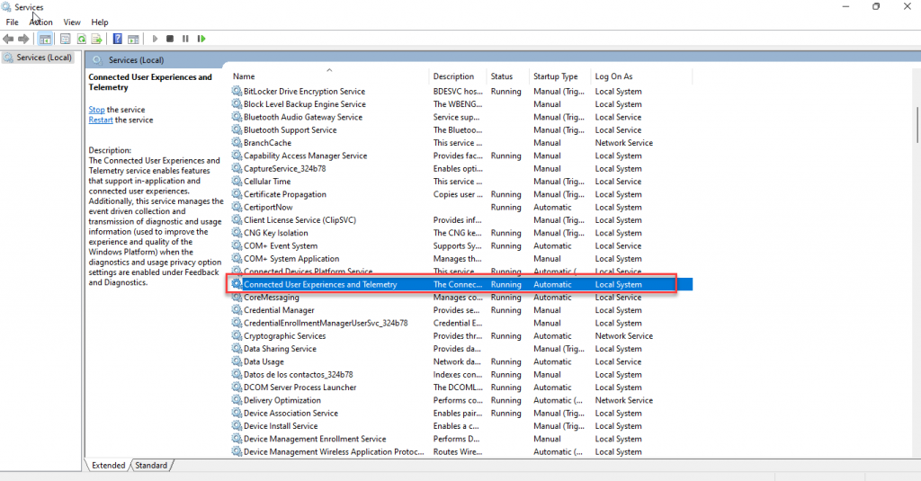921x481 pixels.
Task: Toggle the Show/Hide Console Tree toolbar icon
Action: tap(45, 39)
